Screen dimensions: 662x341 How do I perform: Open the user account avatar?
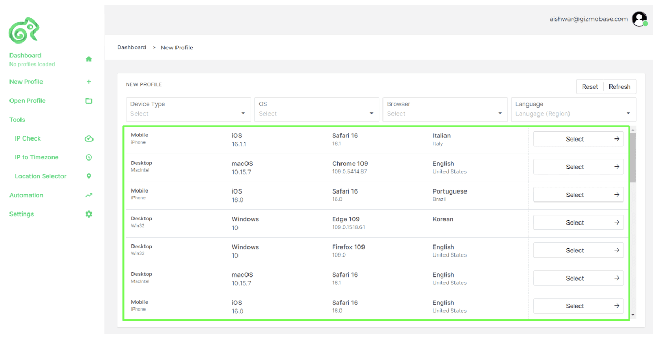coord(639,19)
